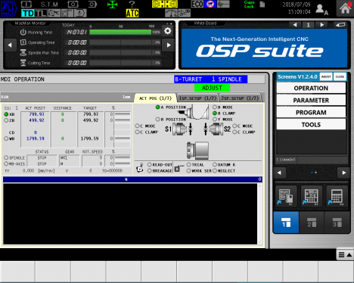The image size is (354, 283).
Task: Click the S2 sub-spindle chuck graphic
Action: coord(216,129)
